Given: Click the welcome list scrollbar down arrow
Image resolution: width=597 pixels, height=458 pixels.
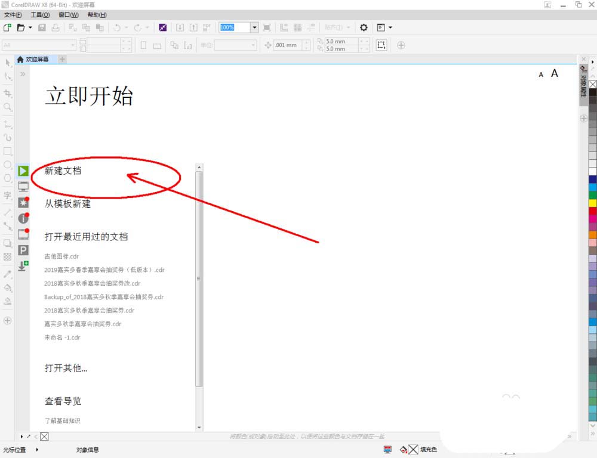Looking at the screenshot, I should (199, 428).
